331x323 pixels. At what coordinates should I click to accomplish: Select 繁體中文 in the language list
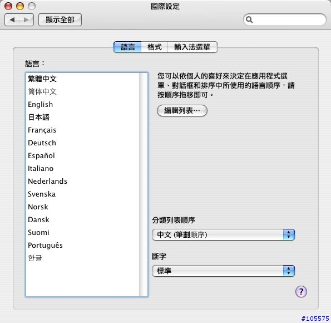[x=82, y=79]
